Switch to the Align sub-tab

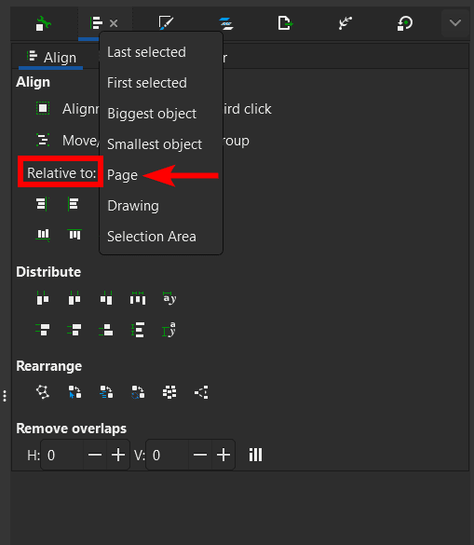click(x=51, y=58)
